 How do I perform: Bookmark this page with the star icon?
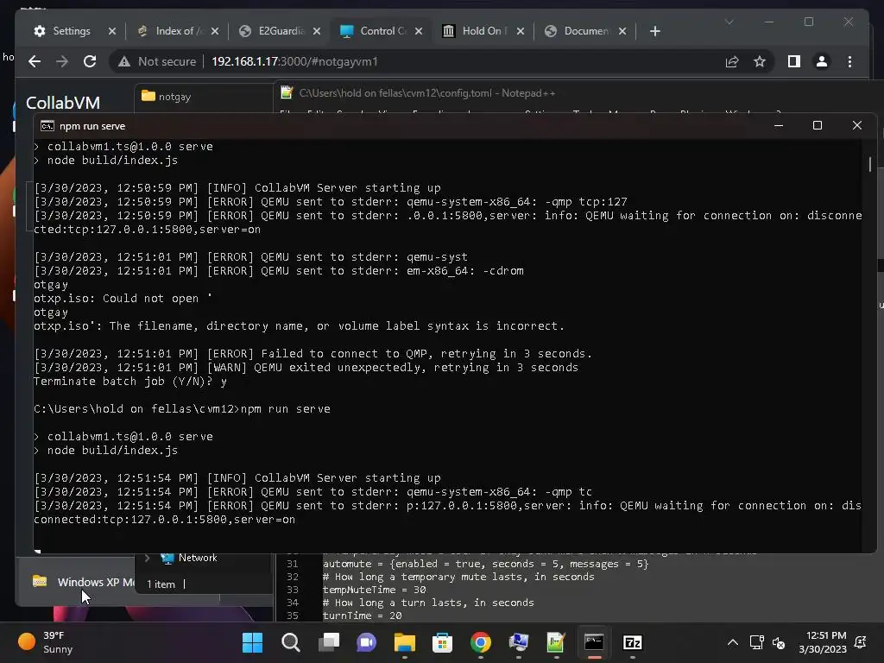click(x=760, y=61)
